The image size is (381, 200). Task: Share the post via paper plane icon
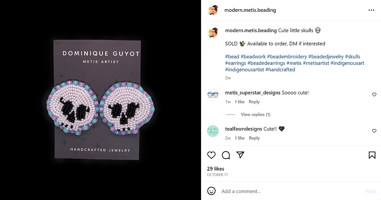coord(240,155)
